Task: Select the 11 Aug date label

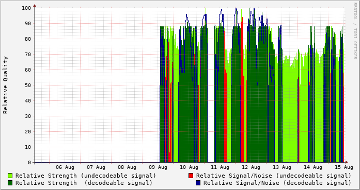Action: coord(220,167)
